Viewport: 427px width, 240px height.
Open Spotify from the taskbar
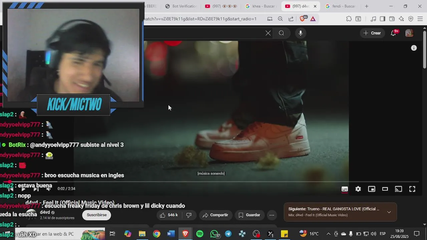point(199,234)
